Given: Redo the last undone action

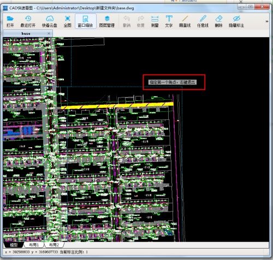Looking at the screenshot, I should coord(141,21).
